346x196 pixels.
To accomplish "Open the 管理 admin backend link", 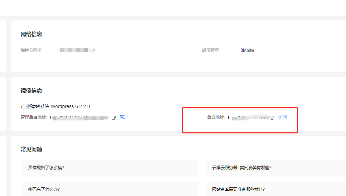I will (124, 117).
